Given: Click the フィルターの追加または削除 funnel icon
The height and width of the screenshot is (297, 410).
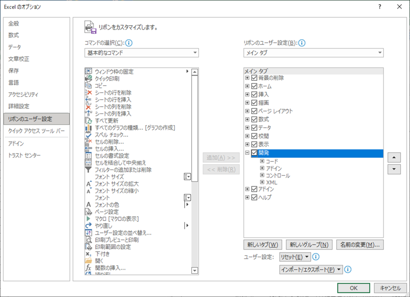Looking at the screenshot, I should tap(88, 170).
